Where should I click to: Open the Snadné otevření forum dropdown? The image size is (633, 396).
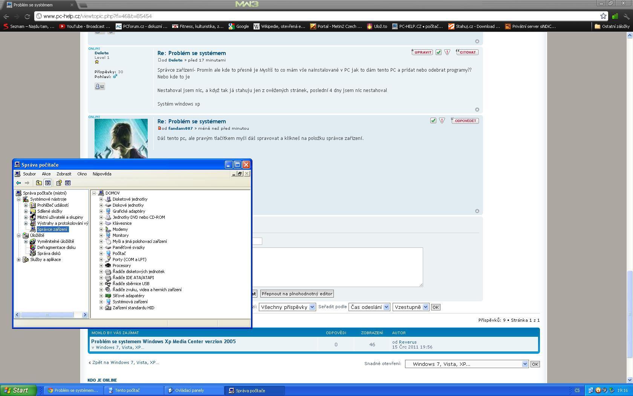(466, 364)
